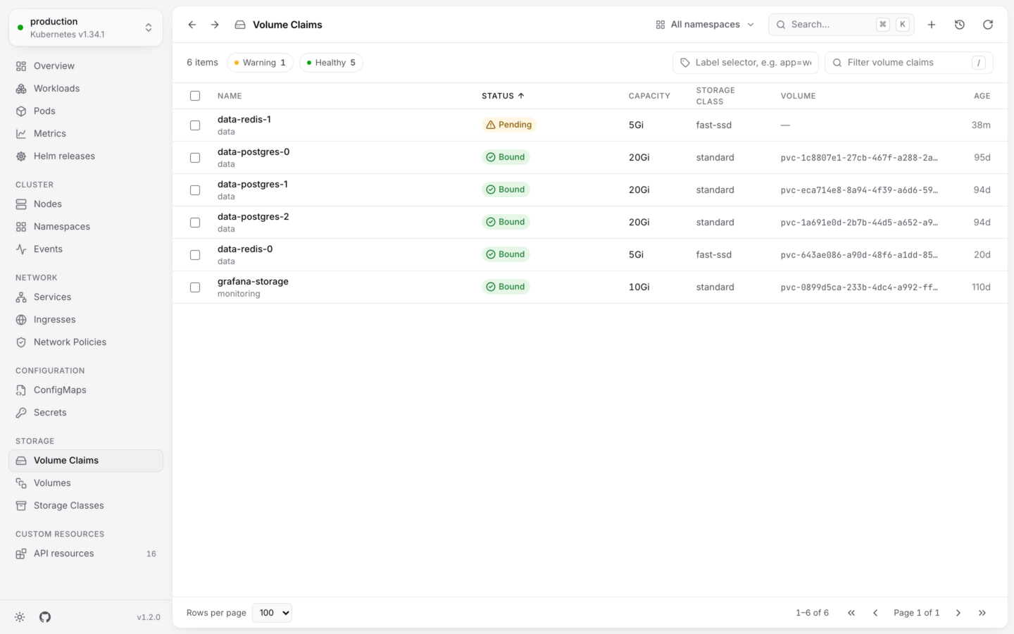Click the warning icon on Pending status

[491, 125]
